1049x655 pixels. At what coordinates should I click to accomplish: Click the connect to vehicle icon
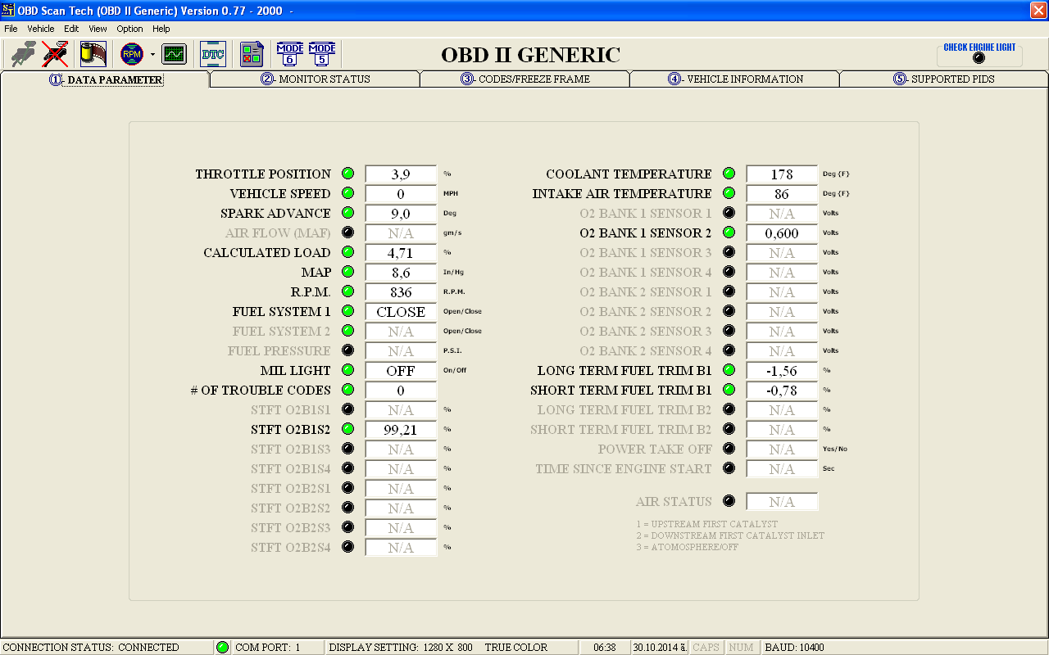point(23,55)
